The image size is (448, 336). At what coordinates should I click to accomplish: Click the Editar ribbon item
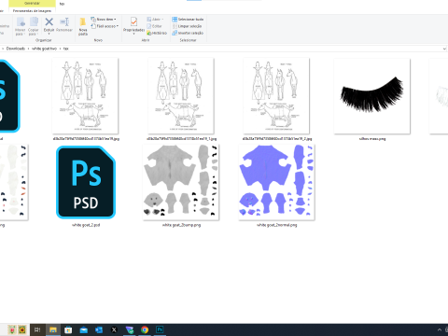point(154,26)
